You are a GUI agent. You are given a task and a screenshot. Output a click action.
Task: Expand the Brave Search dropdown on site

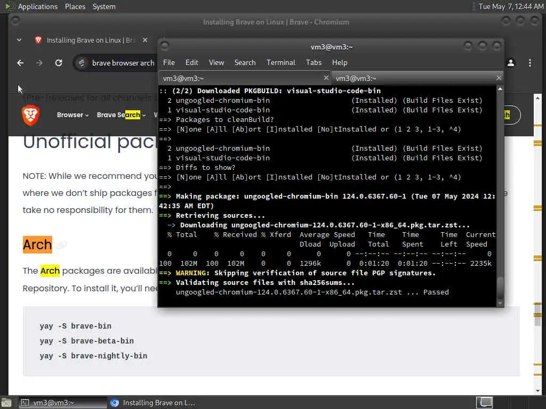click(x=121, y=115)
